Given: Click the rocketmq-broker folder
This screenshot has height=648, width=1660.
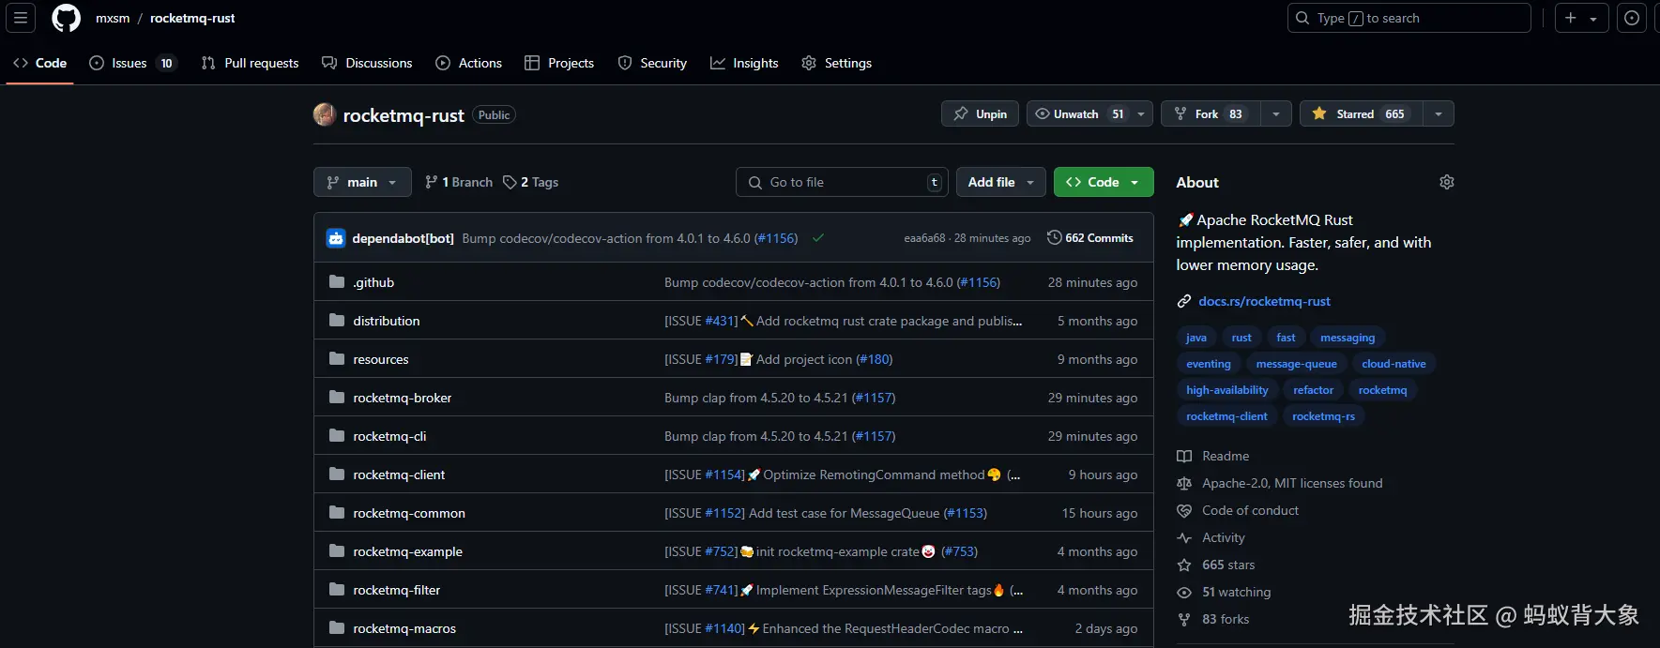Looking at the screenshot, I should coord(402,398).
